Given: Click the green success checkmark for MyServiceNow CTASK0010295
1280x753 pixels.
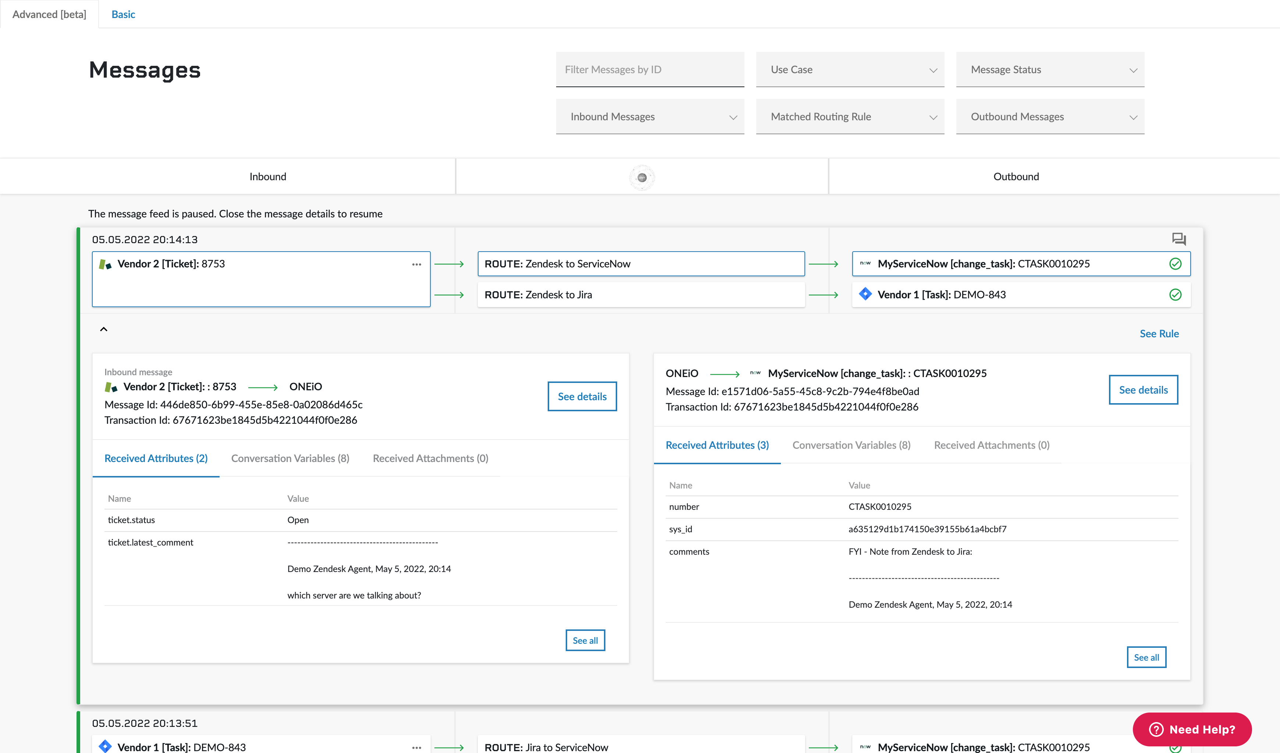Looking at the screenshot, I should [1176, 264].
